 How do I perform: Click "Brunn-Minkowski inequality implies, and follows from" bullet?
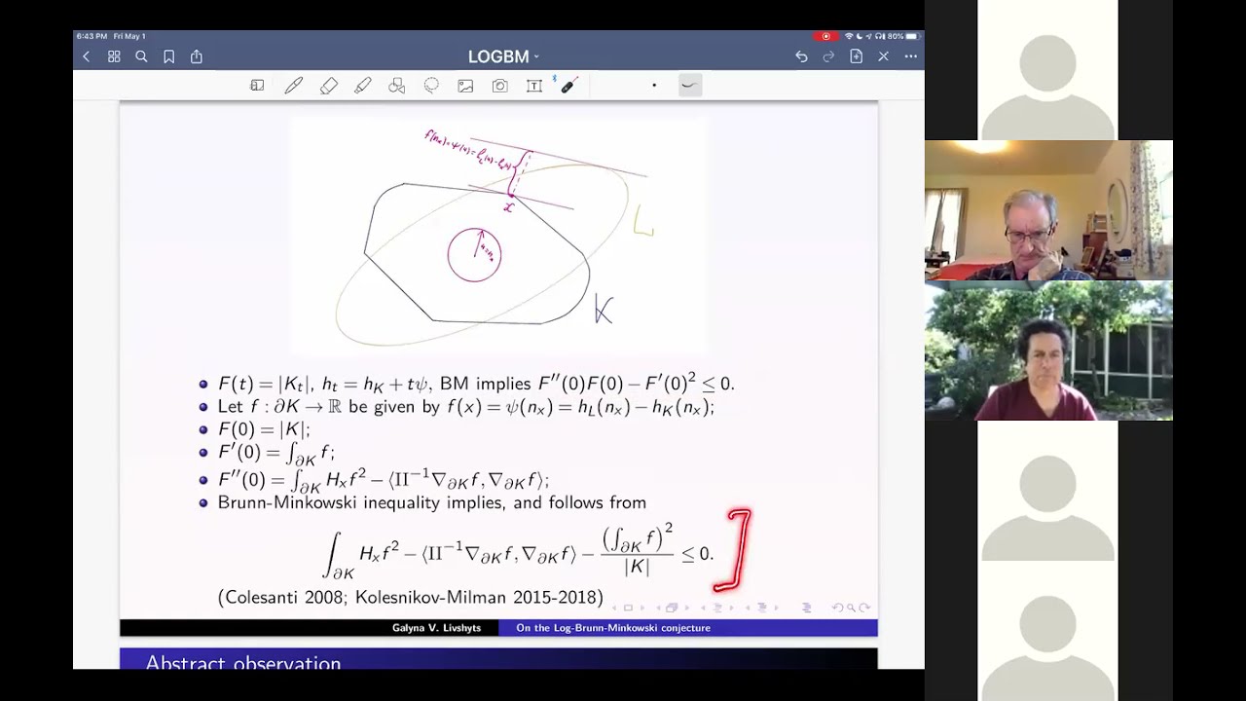click(432, 502)
